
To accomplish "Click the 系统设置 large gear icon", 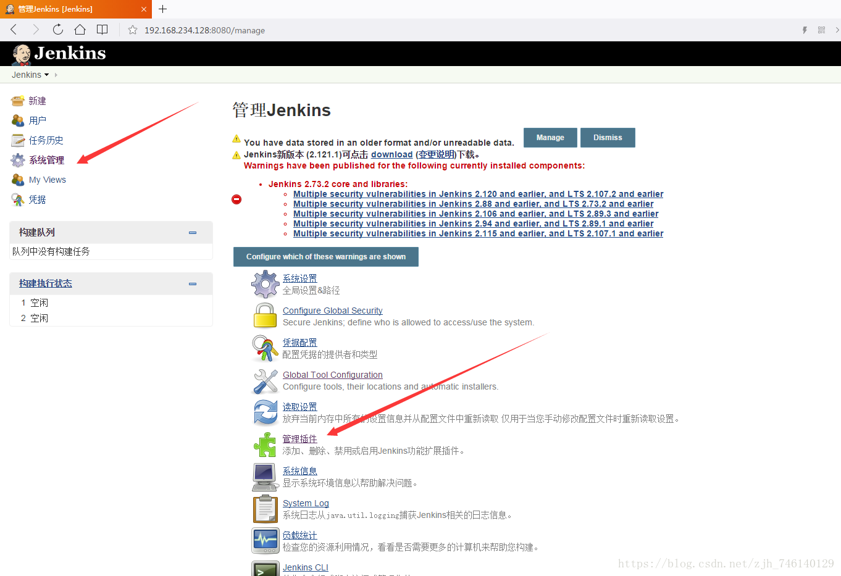I will point(266,284).
